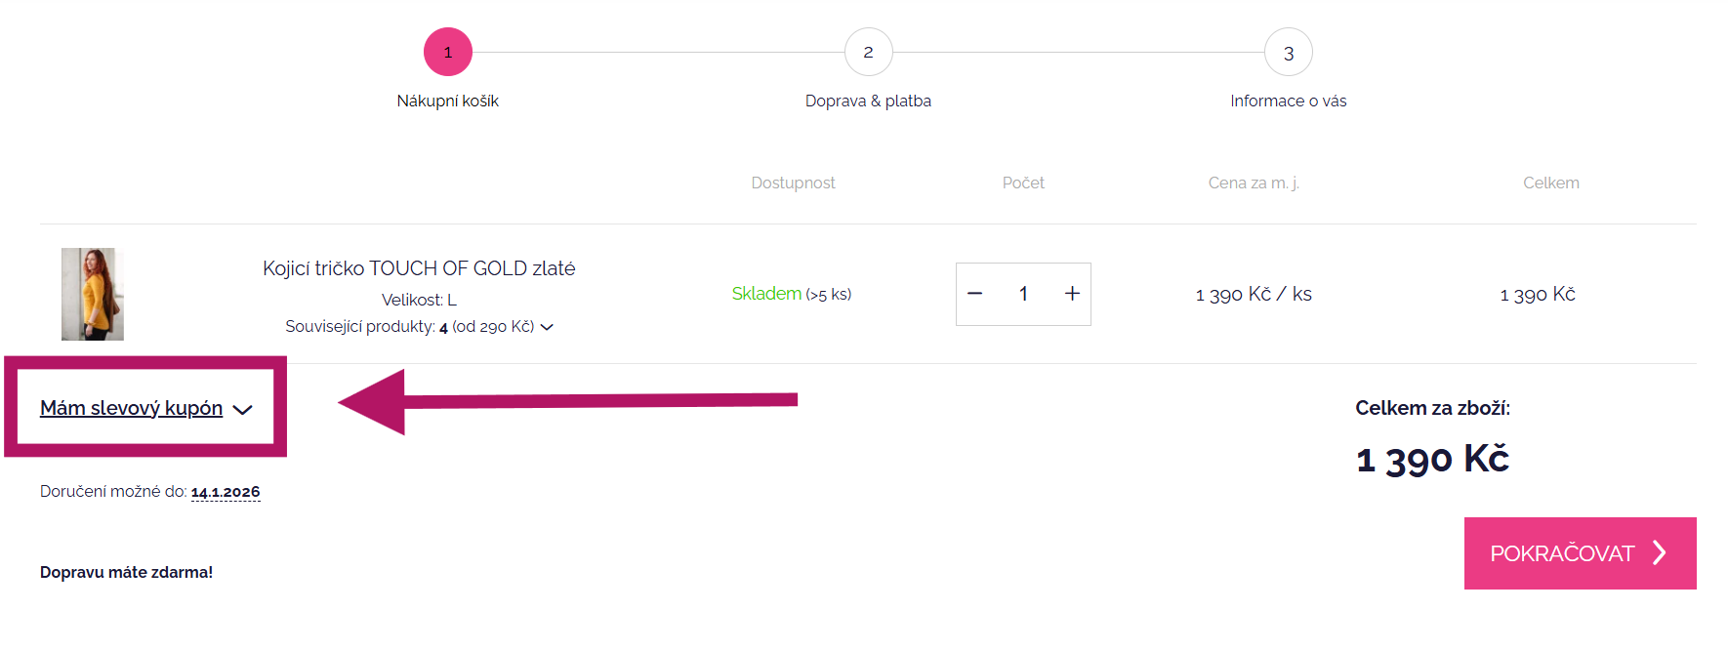Image resolution: width=1728 pixels, height=651 pixels.
Task: Click the Skladem availability text
Action: coord(766,294)
